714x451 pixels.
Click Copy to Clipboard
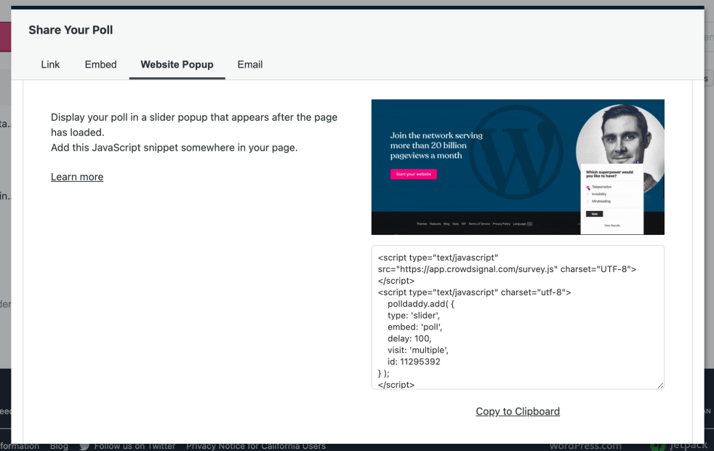pyautogui.click(x=518, y=411)
